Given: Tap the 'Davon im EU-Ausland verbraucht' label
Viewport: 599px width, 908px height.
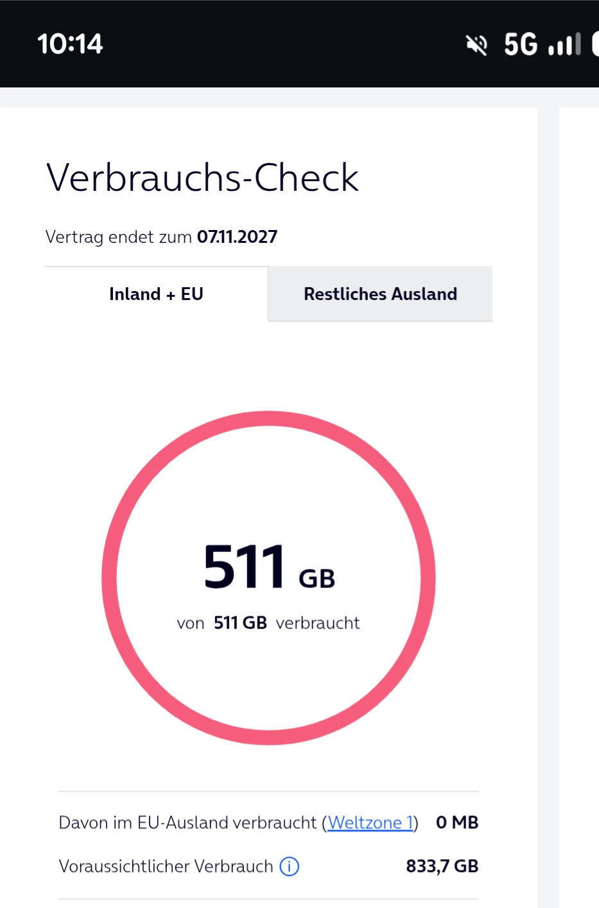Looking at the screenshot, I should [x=187, y=823].
